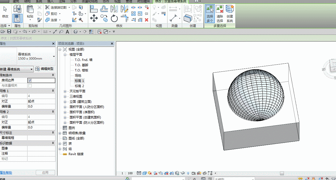Select the Mirror Pick Axis icon

click(x=114, y=9)
